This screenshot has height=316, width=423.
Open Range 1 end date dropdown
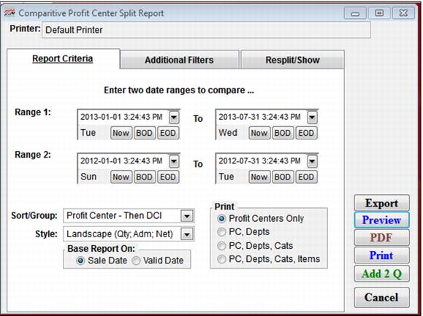(312, 117)
